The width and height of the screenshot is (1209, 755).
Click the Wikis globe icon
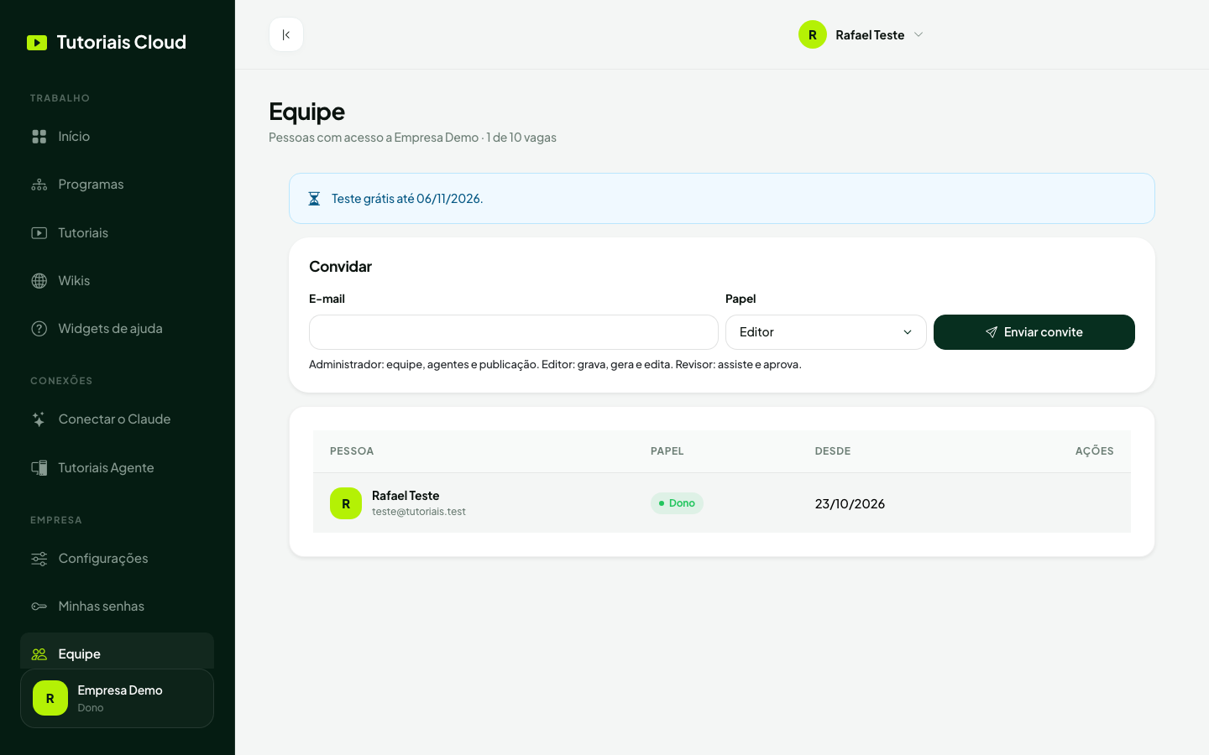[x=39, y=281]
